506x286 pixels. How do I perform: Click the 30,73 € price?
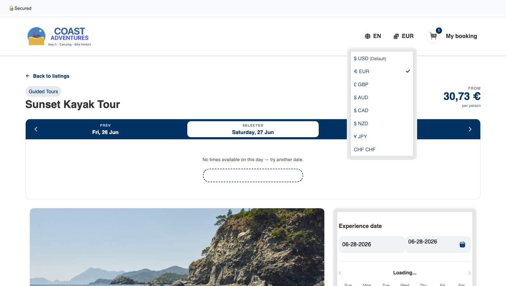[462, 96]
